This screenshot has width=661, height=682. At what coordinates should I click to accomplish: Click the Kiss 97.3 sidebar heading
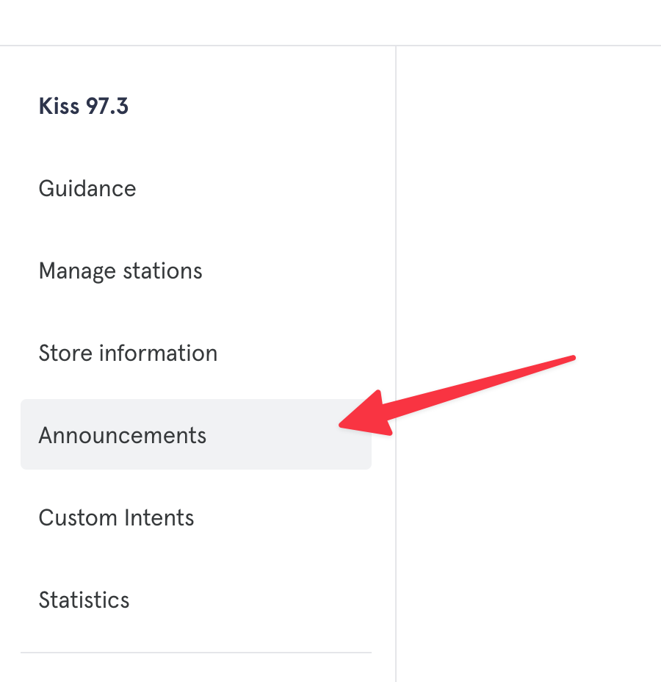84,107
